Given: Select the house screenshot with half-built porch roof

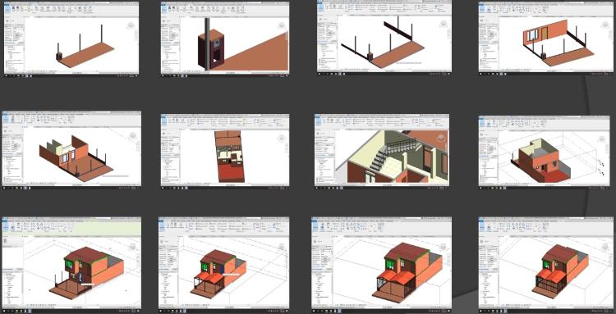Looking at the screenshot, I should click(x=224, y=265).
